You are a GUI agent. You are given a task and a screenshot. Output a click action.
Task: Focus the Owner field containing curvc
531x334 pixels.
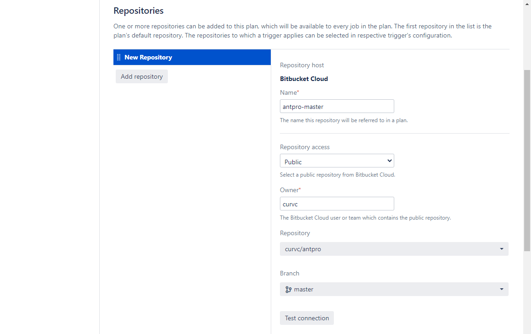pos(337,204)
